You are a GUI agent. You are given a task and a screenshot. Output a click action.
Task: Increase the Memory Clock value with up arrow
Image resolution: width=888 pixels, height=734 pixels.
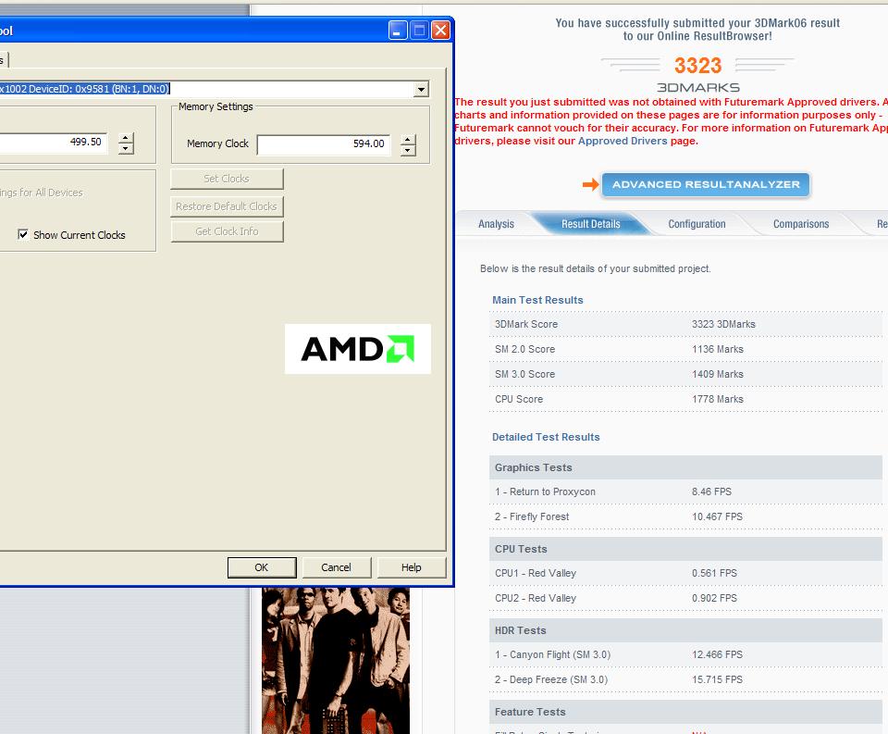[x=408, y=140]
